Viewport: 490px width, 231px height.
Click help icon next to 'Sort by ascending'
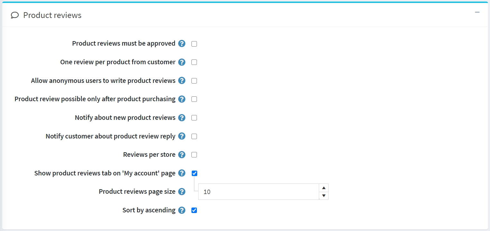click(x=182, y=210)
